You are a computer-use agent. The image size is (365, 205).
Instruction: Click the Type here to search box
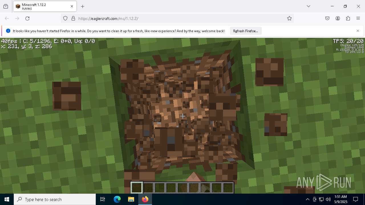(x=55, y=199)
